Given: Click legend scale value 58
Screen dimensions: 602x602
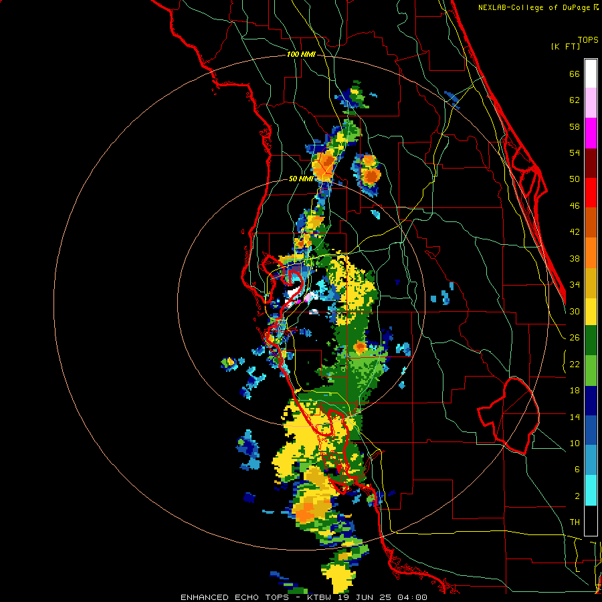Looking at the screenshot, I should coord(575,126).
